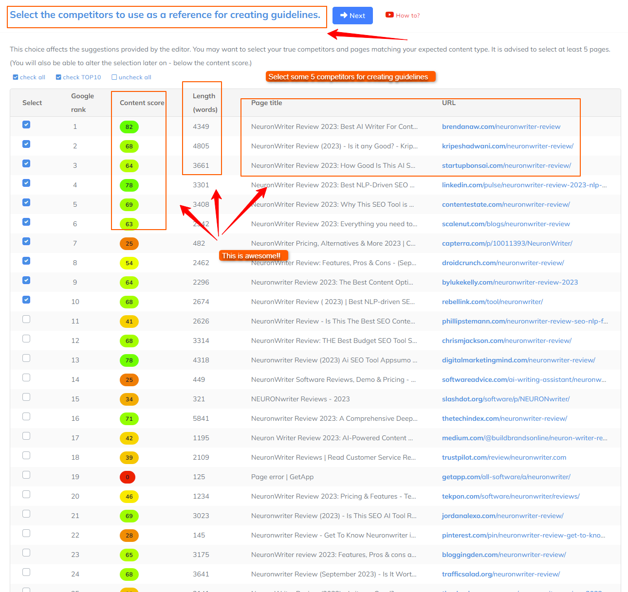Open the trafficsalad.org review link
The image size is (628, 592).
tap(501, 574)
